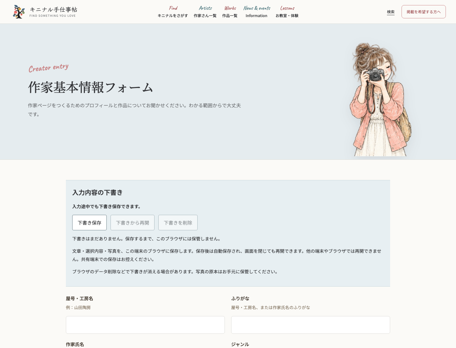Viewport: 456px width, 348px height.
Task: Open News & events Information
Action: (x=256, y=12)
